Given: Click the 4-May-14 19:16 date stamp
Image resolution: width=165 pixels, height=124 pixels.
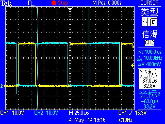Looking at the screenshot, I should tap(87, 120).
